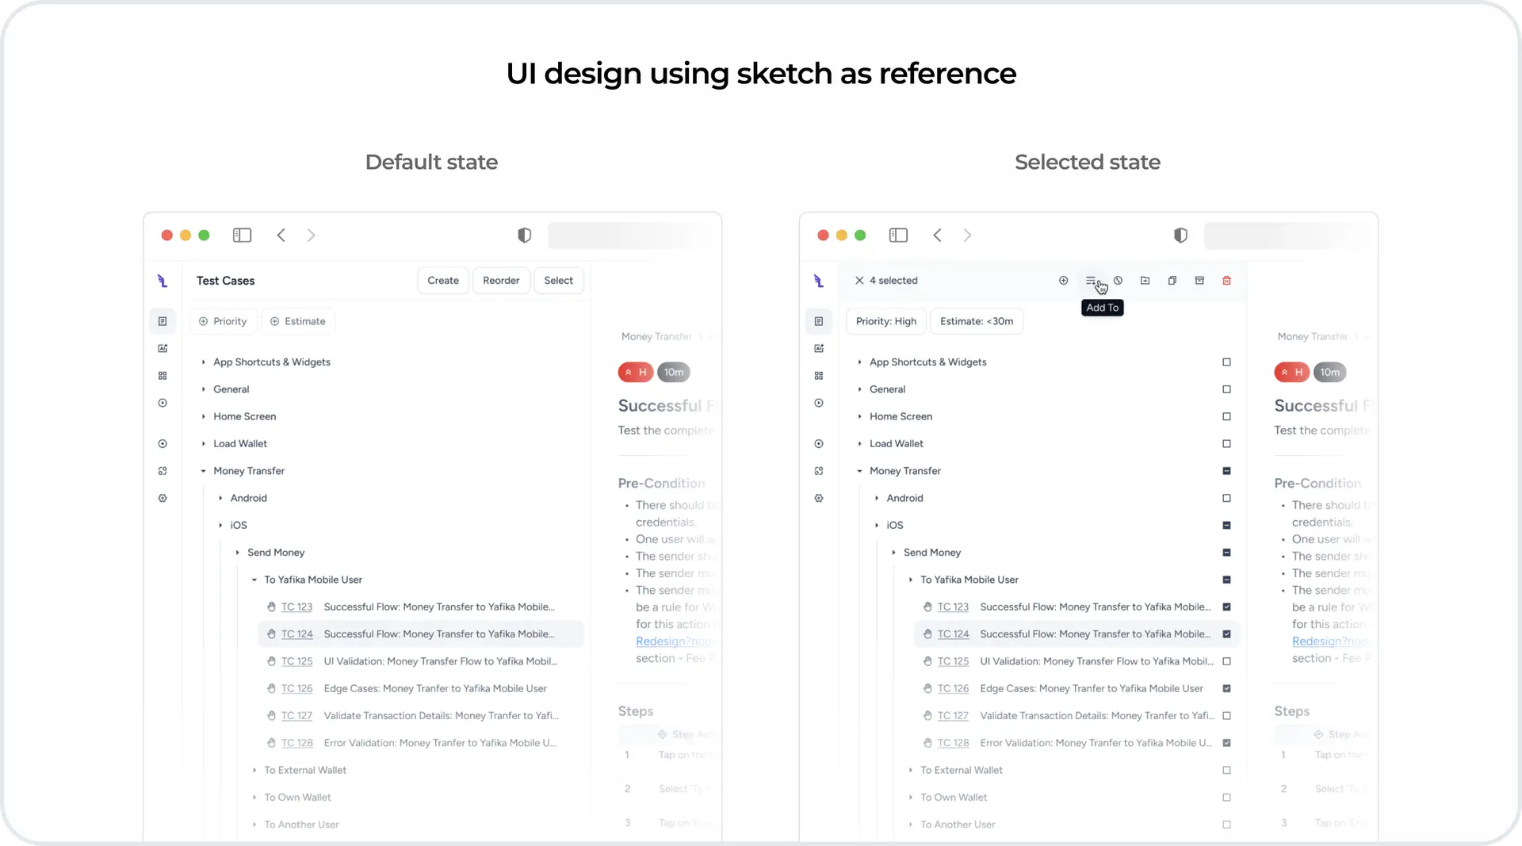This screenshot has height=846, width=1522.
Task: Click 'Estimate: <30m' chip in Selected state window
Action: pos(977,321)
